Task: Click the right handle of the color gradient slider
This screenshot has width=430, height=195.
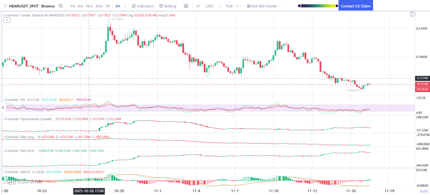Action: coord(336,5)
